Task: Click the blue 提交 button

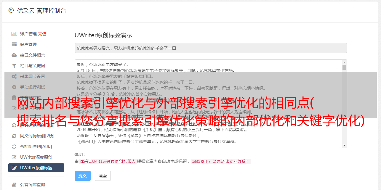Action: point(83,176)
